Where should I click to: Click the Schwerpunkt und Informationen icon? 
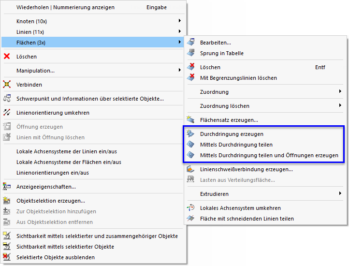click(7, 99)
